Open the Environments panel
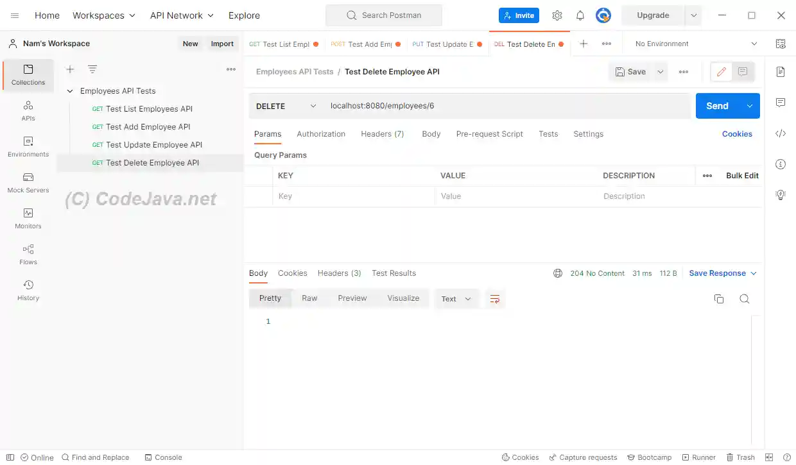The height and width of the screenshot is (465, 796). pyautogui.click(x=28, y=147)
